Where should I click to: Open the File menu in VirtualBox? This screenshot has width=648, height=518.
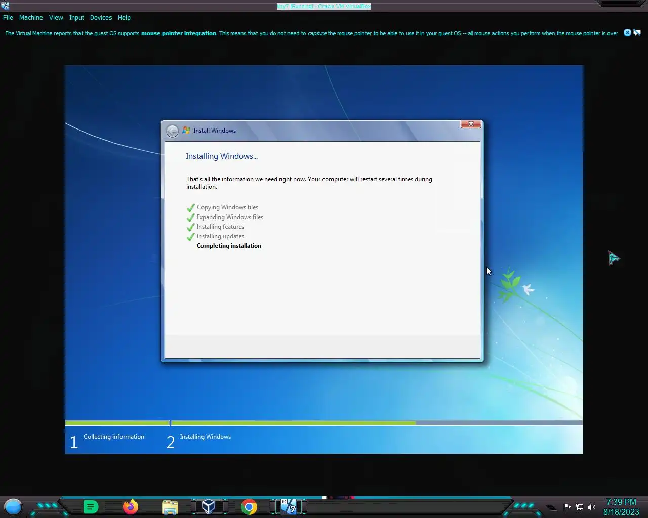8,17
